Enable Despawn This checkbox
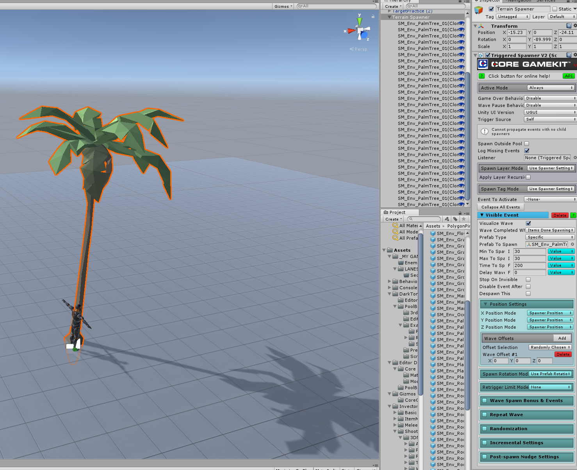The width and height of the screenshot is (577, 470). (x=528, y=294)
